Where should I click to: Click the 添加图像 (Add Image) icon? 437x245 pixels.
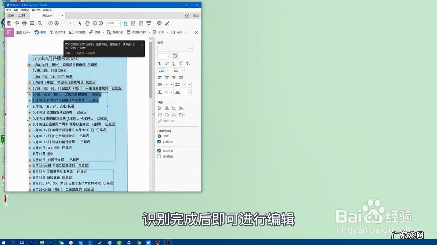[79, 32]
